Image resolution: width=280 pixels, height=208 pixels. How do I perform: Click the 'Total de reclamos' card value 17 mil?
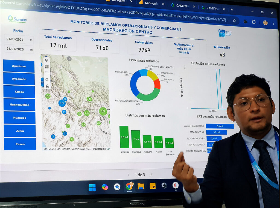click(x=58, y=46)
